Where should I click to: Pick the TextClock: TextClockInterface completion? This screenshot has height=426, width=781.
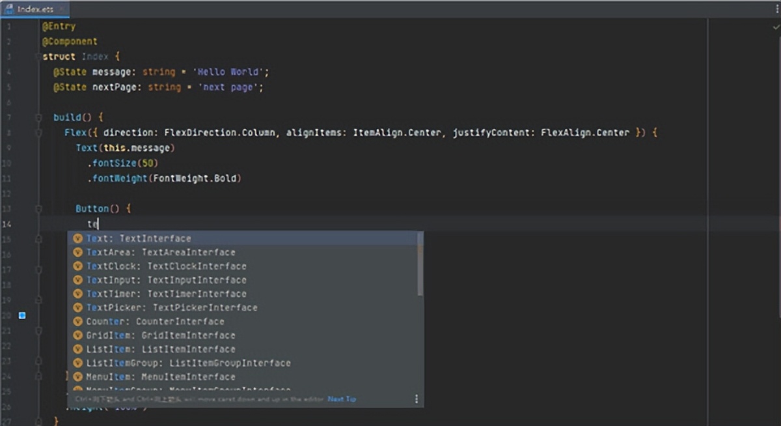point(246,266)
